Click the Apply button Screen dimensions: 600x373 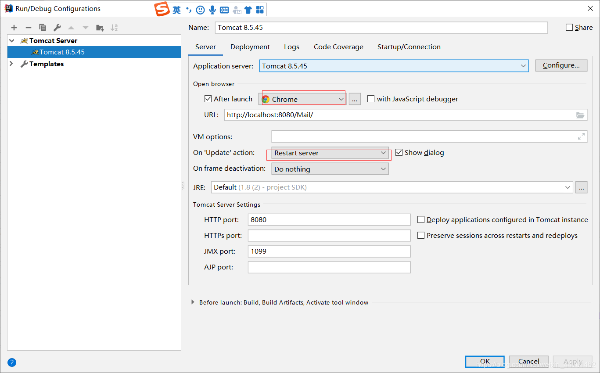coord(573,362)
